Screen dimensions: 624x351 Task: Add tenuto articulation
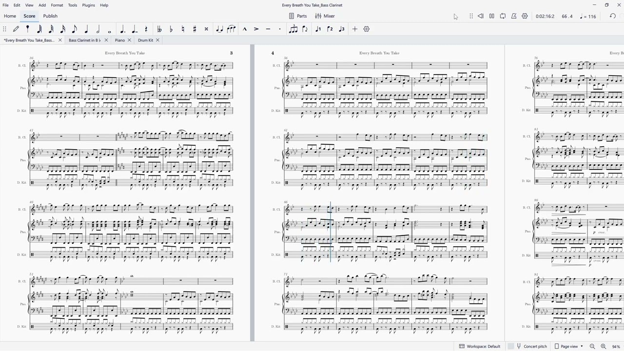[268, 29]
